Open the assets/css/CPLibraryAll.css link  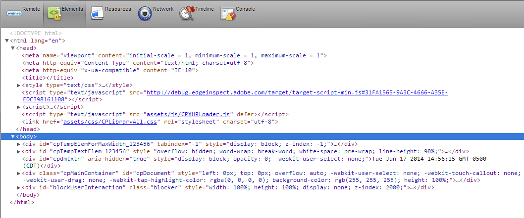click(110, 122)
